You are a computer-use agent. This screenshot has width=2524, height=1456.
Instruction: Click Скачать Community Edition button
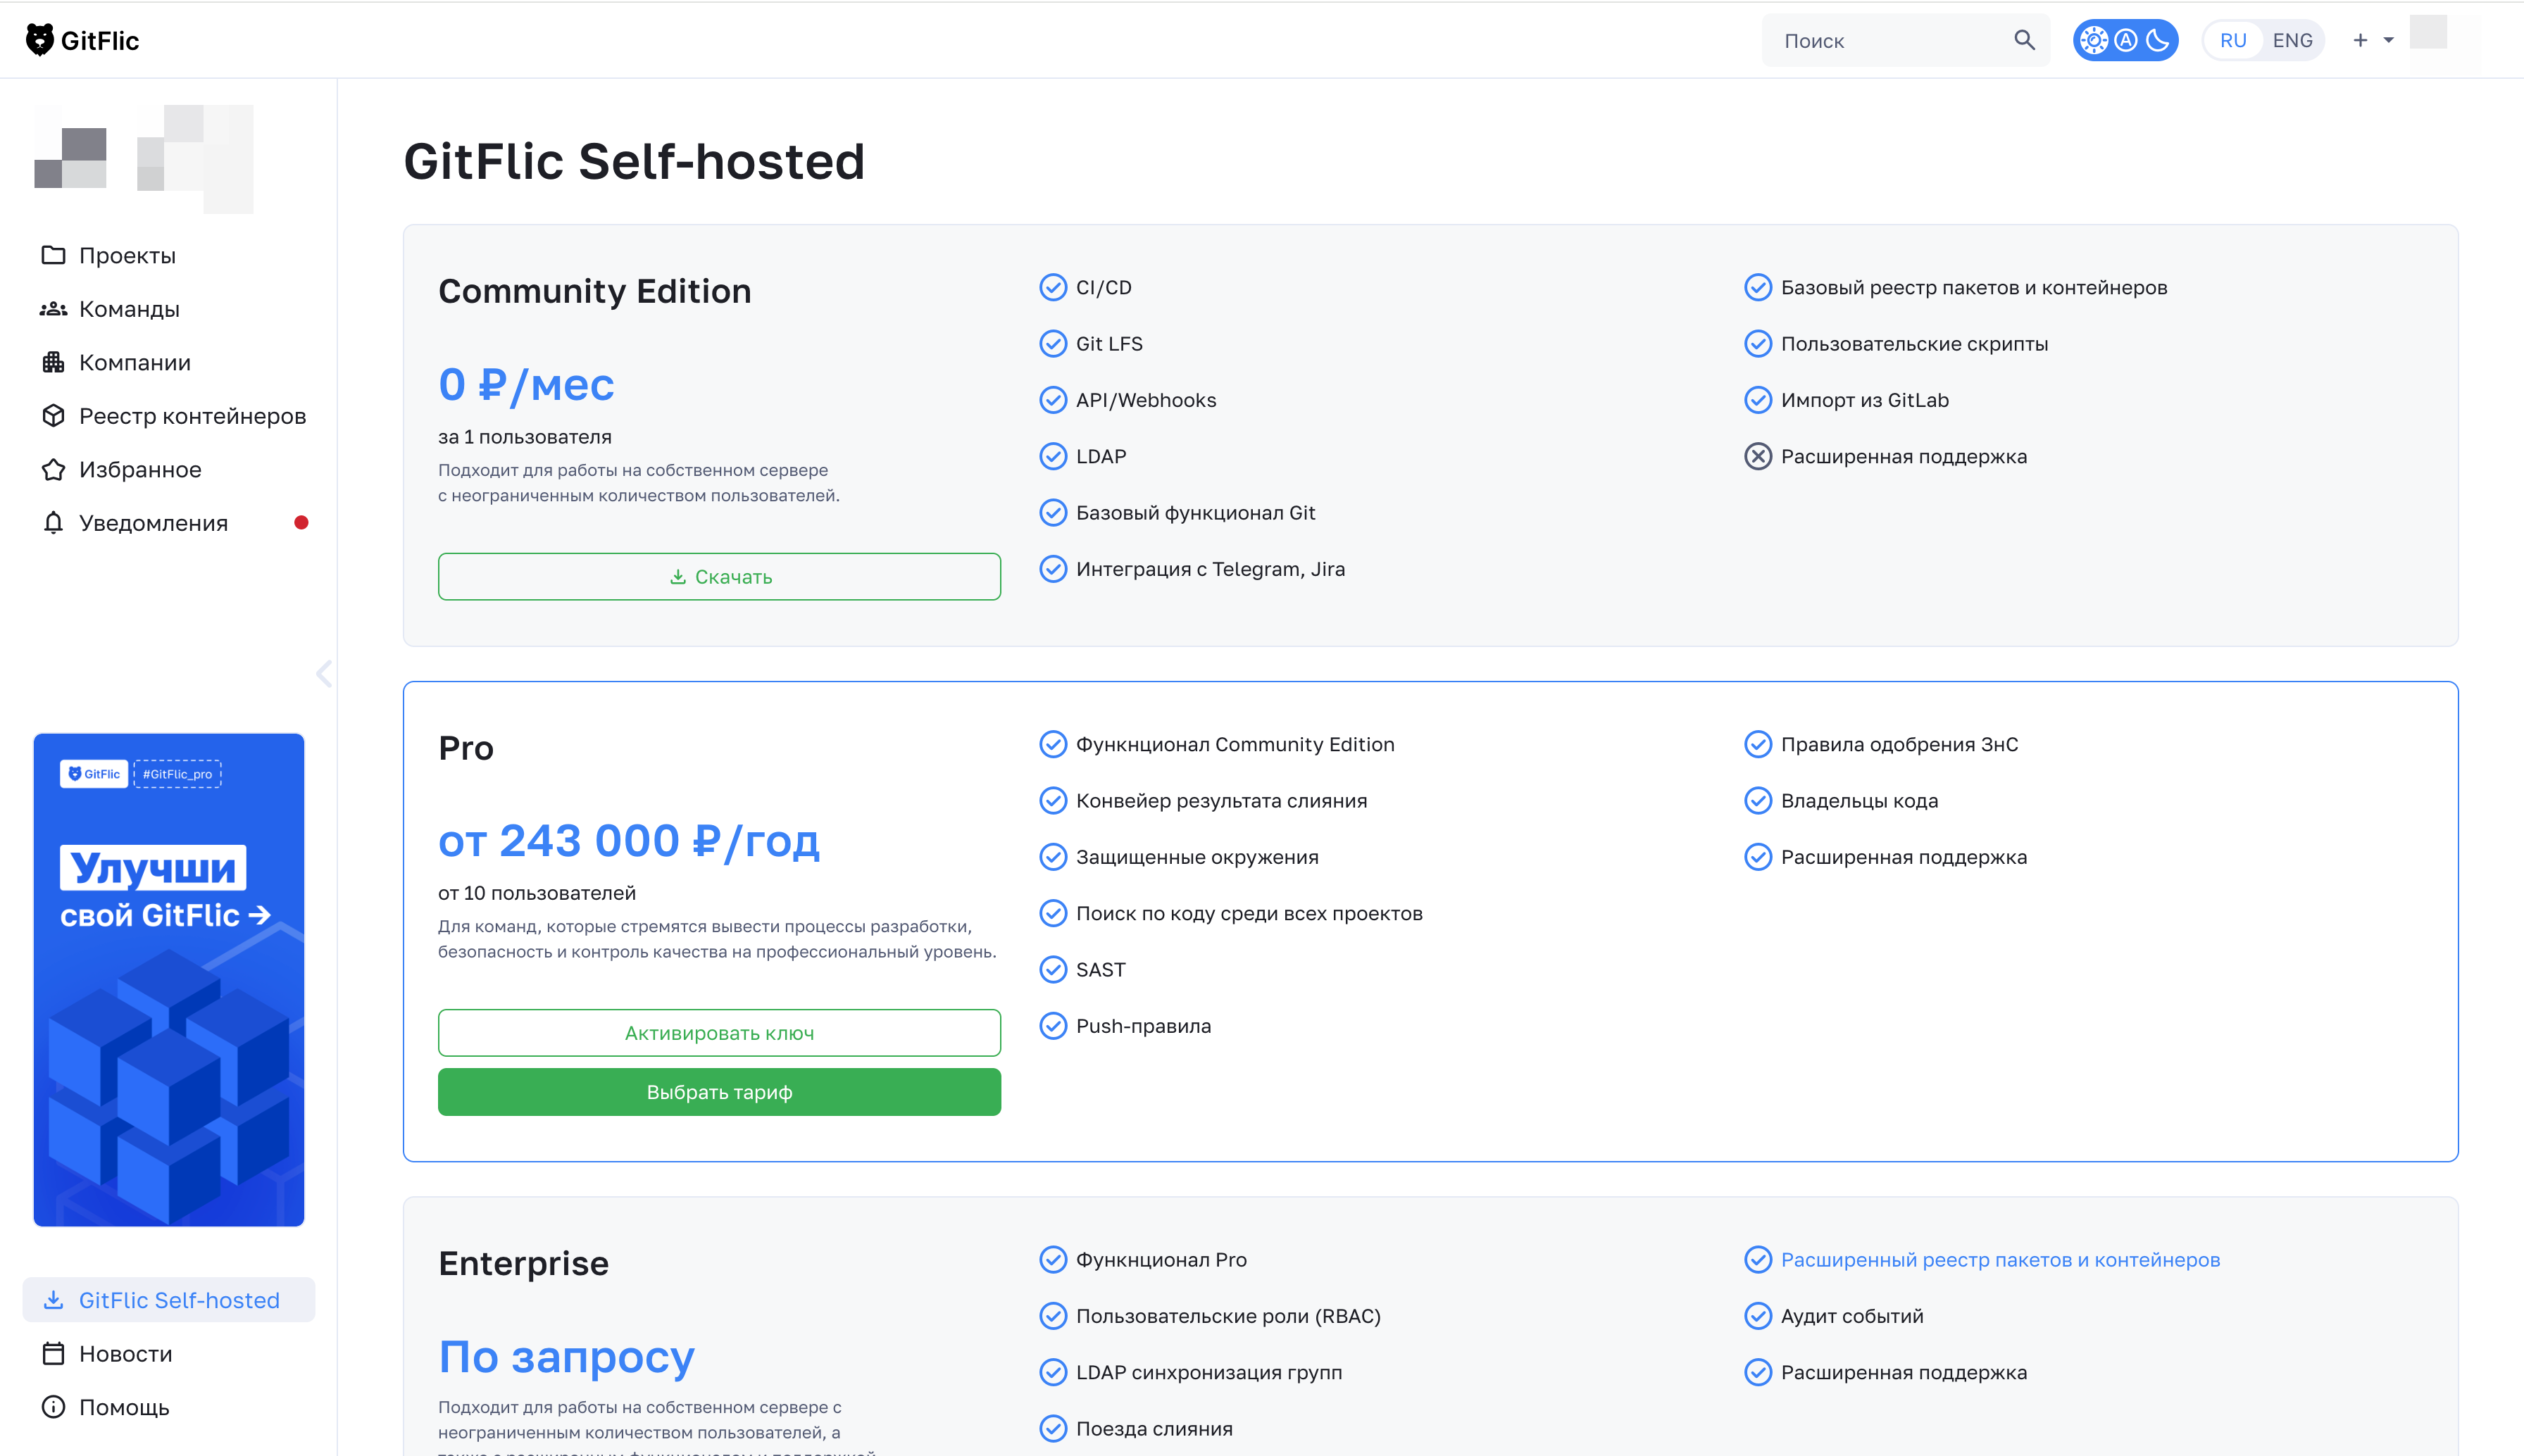pyautogui.click(x=719, y=577)
